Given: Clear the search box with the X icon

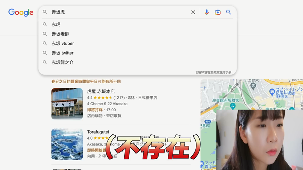Looking at the screenshot, I should pos(193,12).
